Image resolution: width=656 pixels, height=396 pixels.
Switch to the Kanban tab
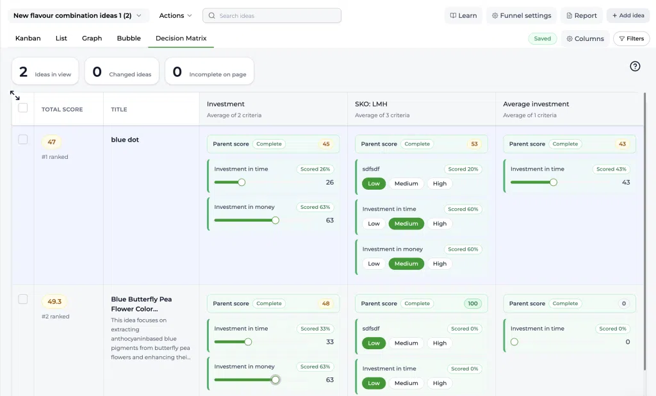point(28,38)
